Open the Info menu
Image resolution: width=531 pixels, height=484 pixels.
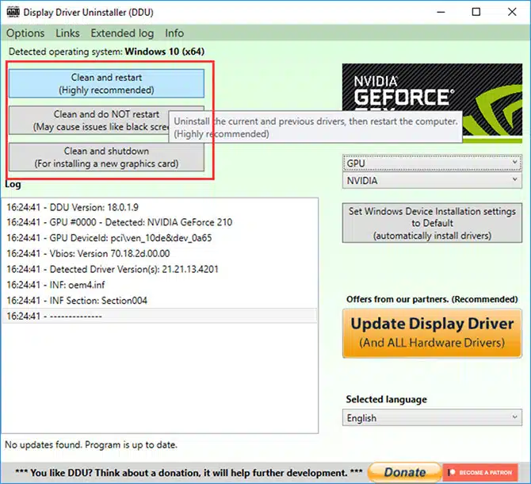point(174,33)
